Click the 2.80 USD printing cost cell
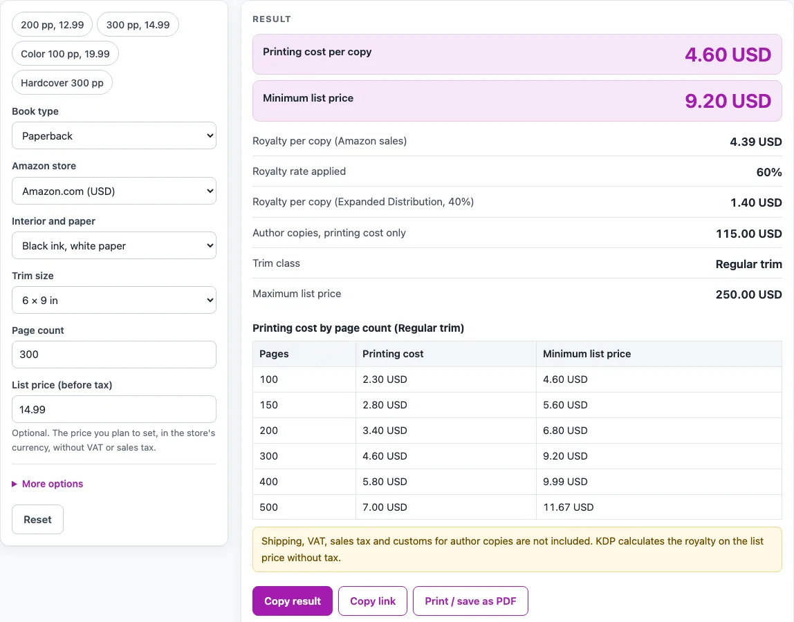794x622 pixels. click(x=446, y=405)
